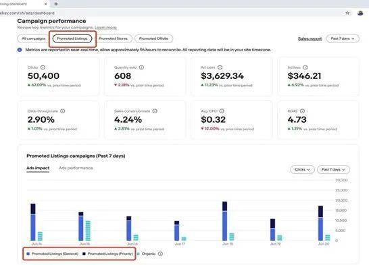Viewport: 369px width, 265px height.
Task: Open the Sales report link
Action: (310, 38)
